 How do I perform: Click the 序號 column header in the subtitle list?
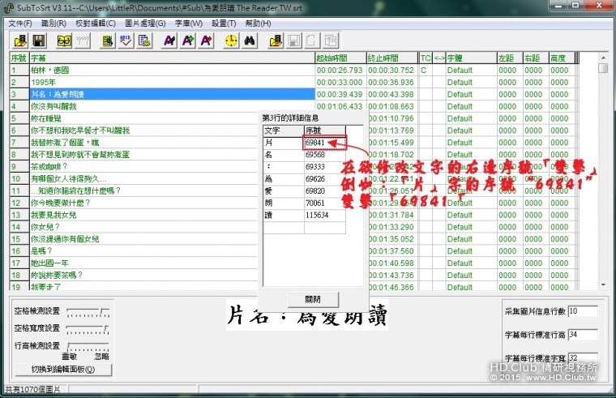click(19, 58)
